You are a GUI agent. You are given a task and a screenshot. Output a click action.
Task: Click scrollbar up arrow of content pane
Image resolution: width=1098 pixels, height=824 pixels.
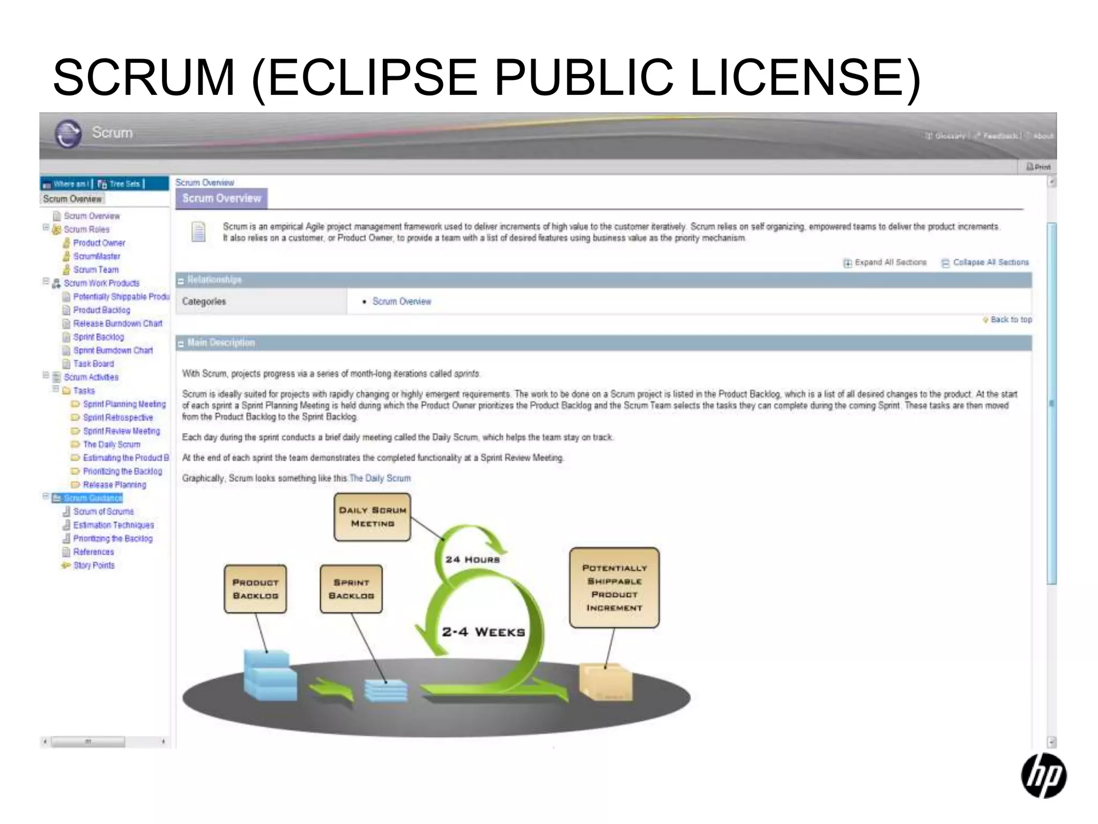coord(1052,182)
